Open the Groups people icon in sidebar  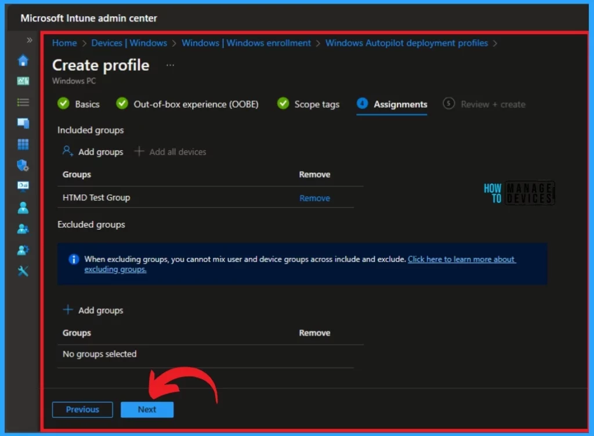pos(23,228)
